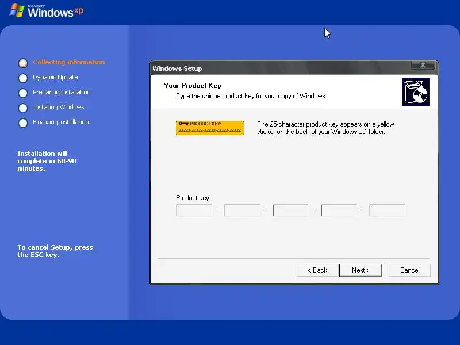Click the 'Installation will complete in 60-90 minutes' text
The width and height of the screenshot is (460, 345).
(47, 161)
